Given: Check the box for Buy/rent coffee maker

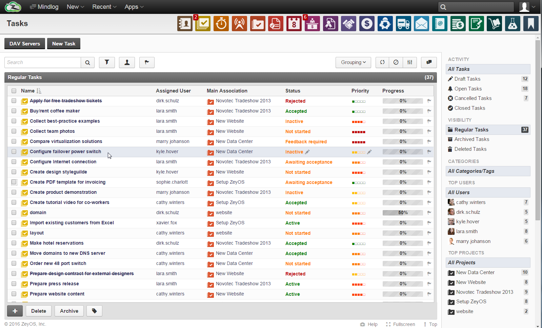Looking at the screenshot, I should 14,111.
